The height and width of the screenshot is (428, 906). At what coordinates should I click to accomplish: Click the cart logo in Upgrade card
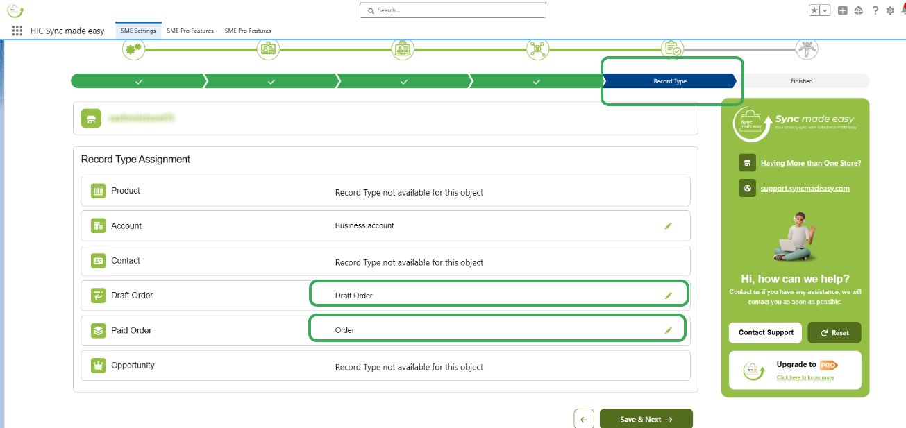pyautogui.click(x=754, y=371)
